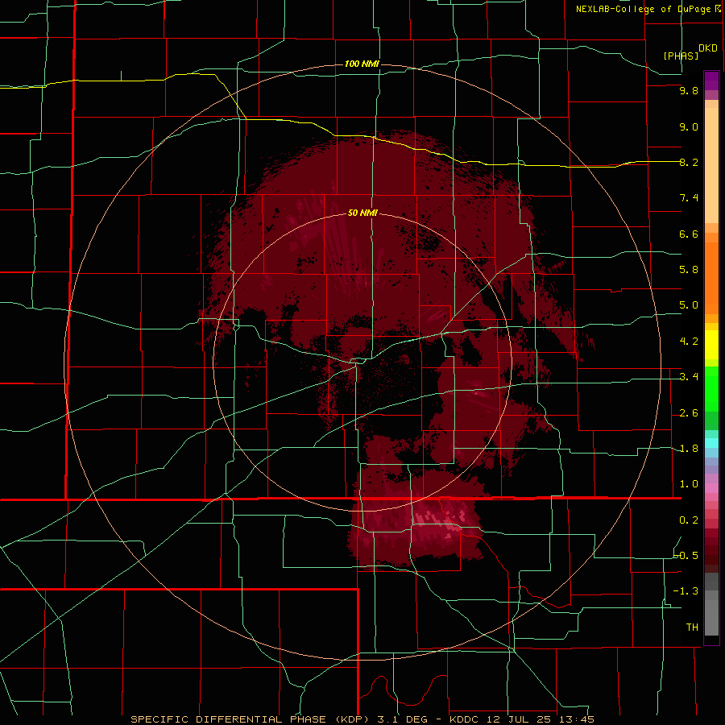Click the 1.0 scale value
This screenshot has height=725, width=725.
[x=689, y=484]
